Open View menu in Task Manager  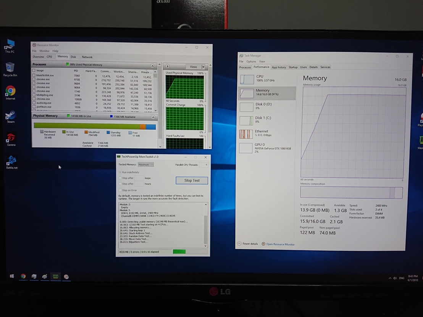tap(262, 61)
